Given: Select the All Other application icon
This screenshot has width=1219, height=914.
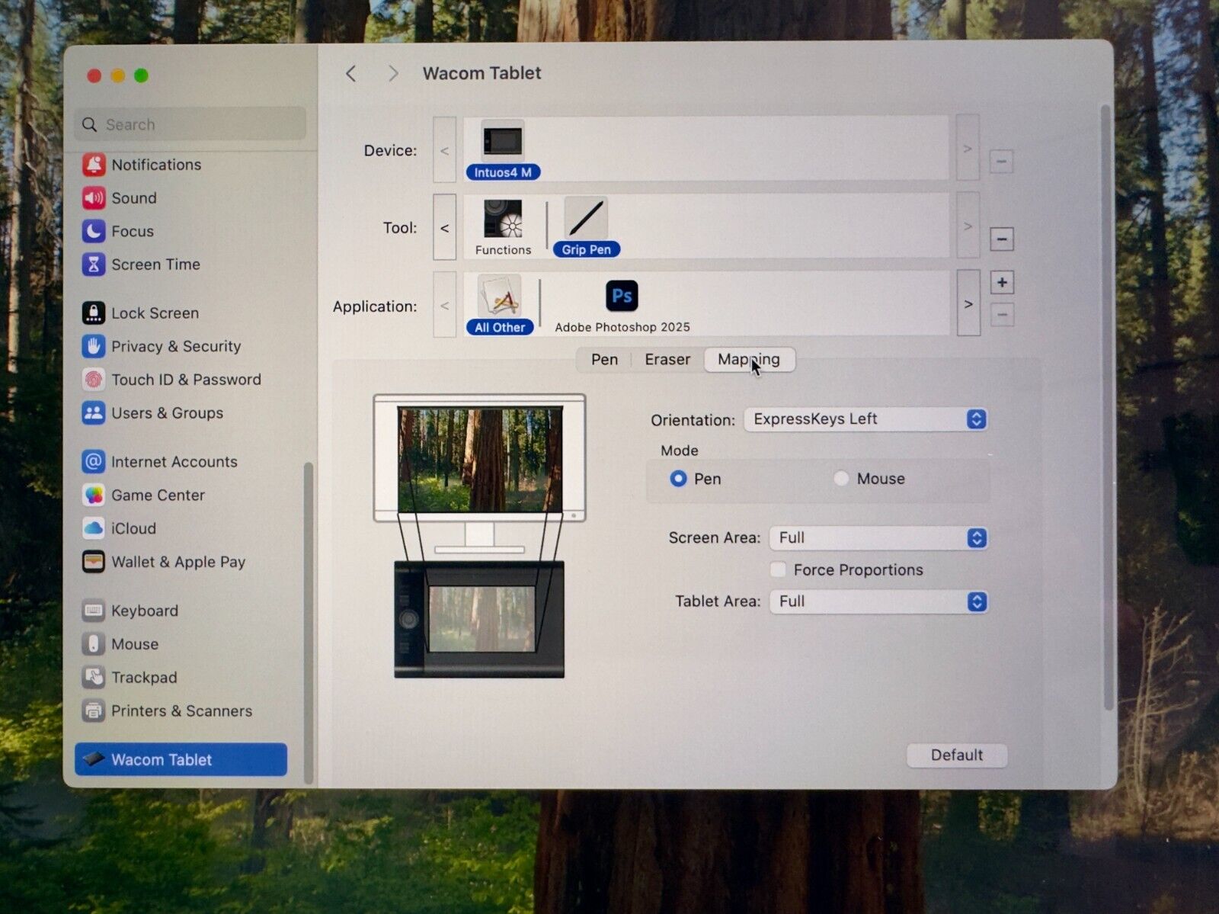Looking at the screenshot, I should pyautogui.click(x=499, y=296).
